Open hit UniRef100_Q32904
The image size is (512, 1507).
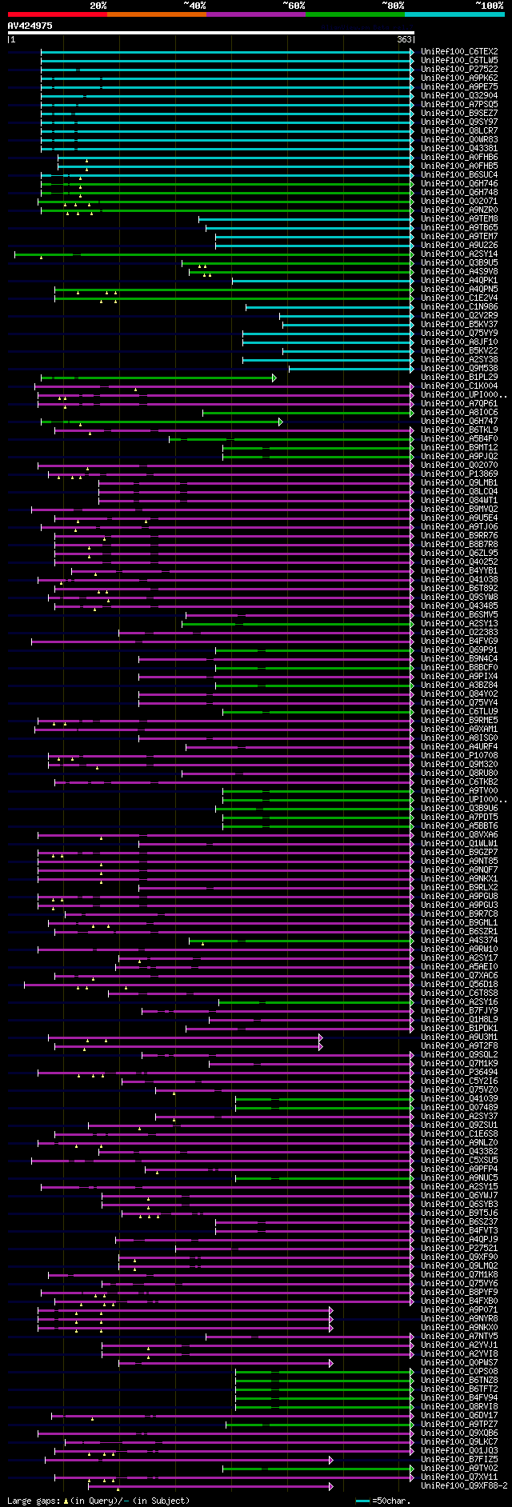point(459,95)
